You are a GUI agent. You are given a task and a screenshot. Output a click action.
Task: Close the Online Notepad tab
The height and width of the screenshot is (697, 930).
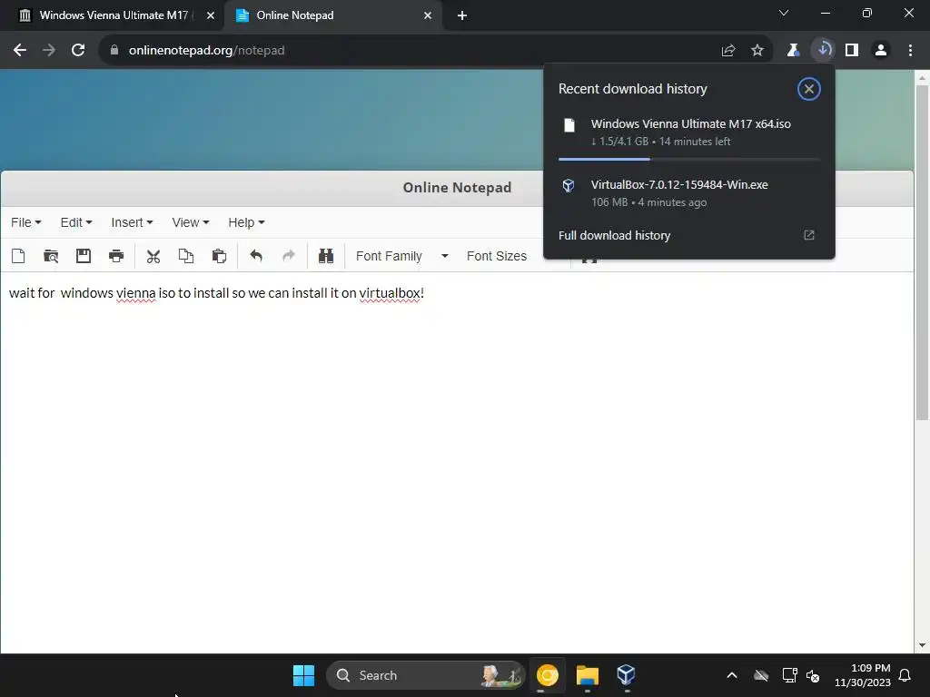pyautogui.click(x=428, y=15)
